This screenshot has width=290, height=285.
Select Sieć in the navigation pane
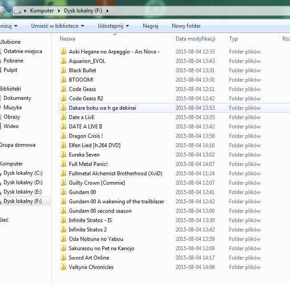tap(4, 220)
